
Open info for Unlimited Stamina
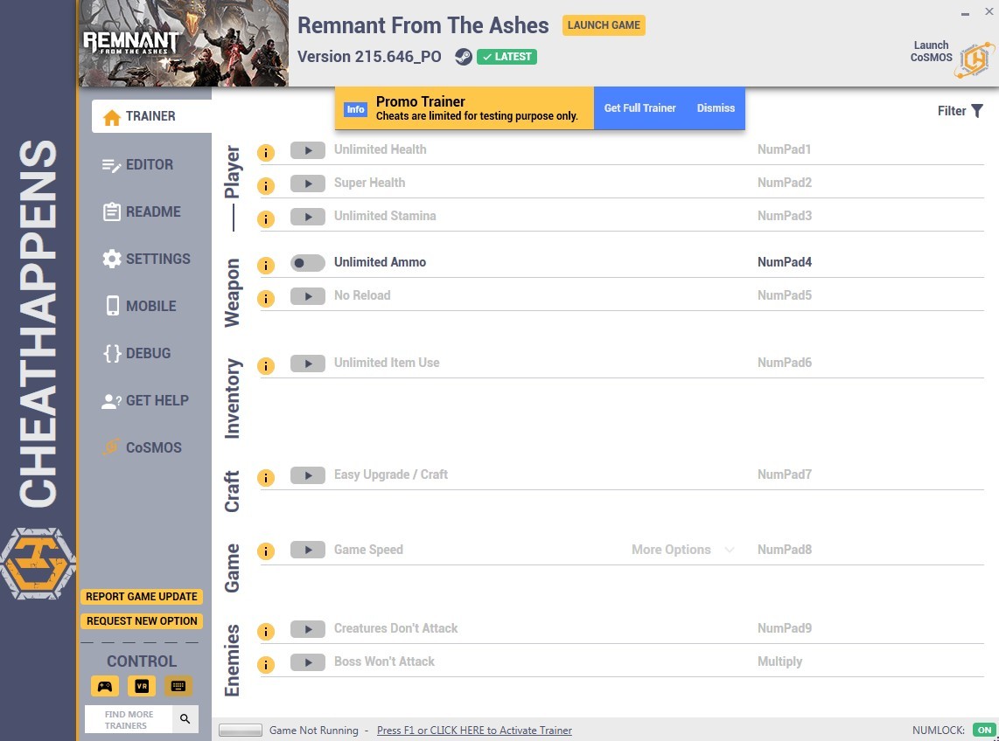click(266, 219)
